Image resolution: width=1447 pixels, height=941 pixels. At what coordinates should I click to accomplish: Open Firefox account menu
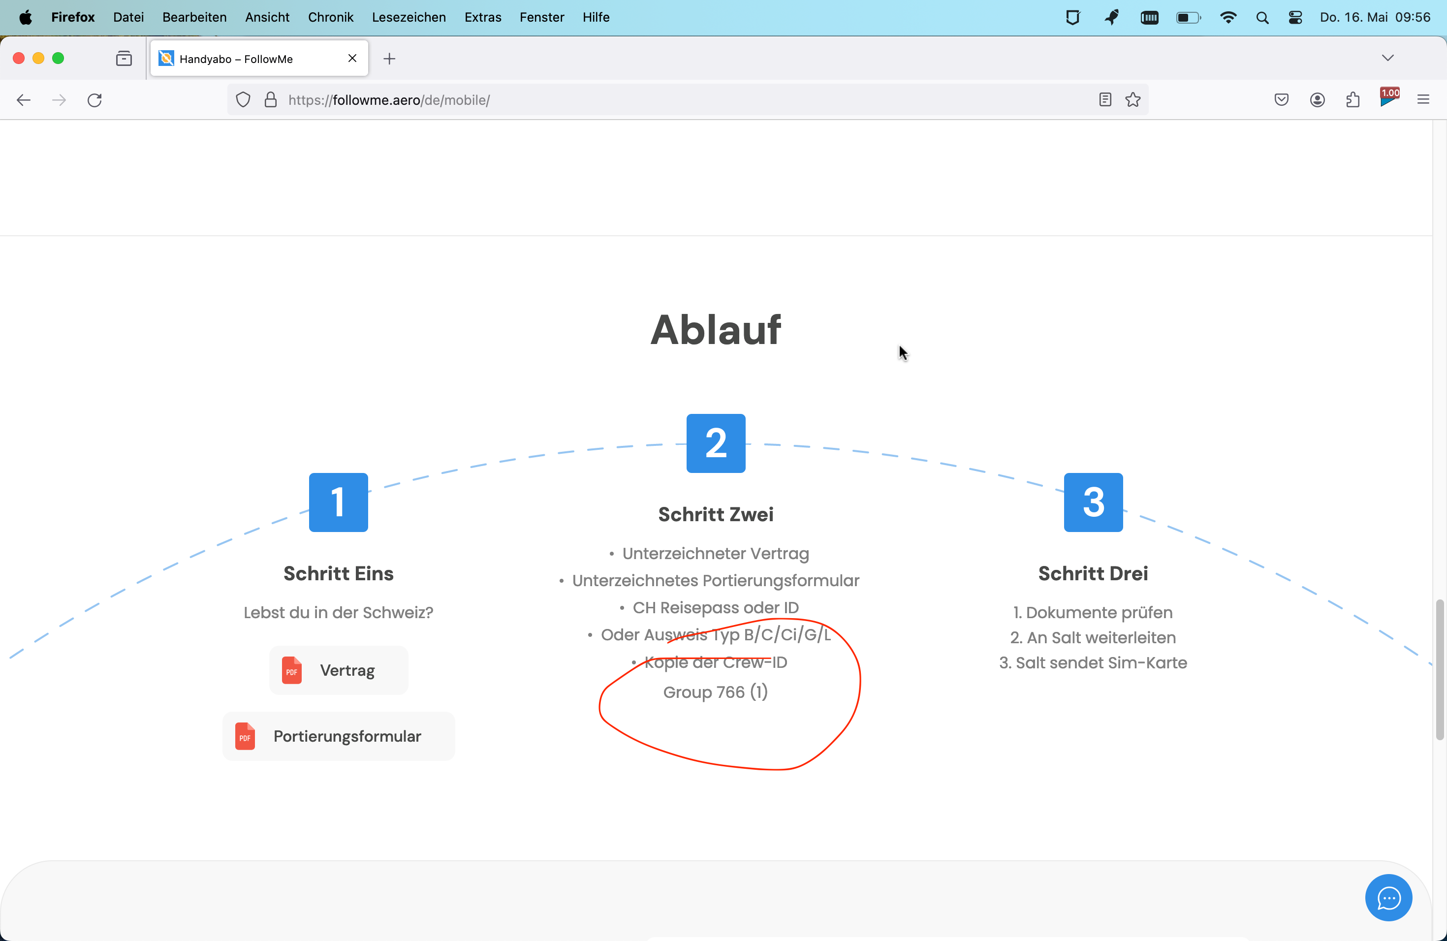click(x=1318, y=100)
